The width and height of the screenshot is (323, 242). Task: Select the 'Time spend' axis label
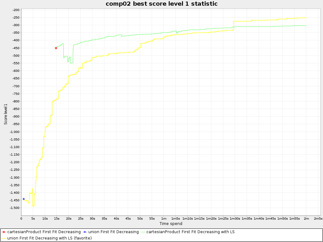coord(171,223)
